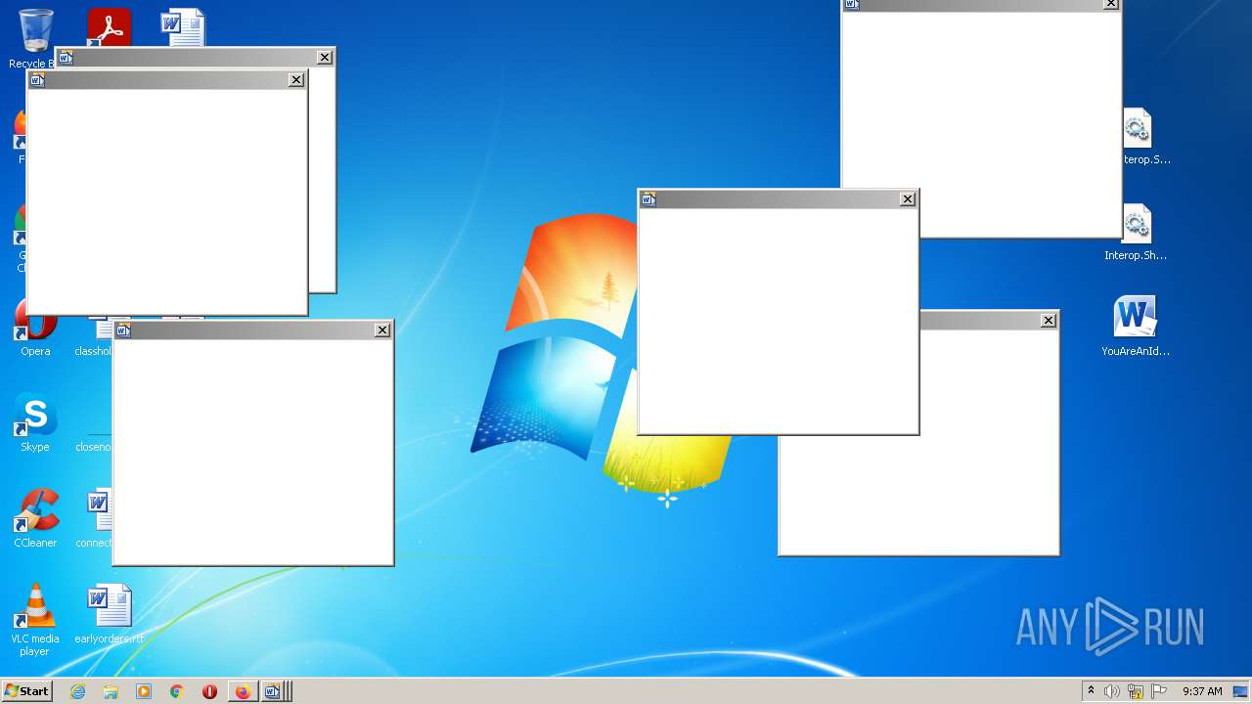
Task: Select the VLC media player desktop shortcut
Action: tap(35, 620)
